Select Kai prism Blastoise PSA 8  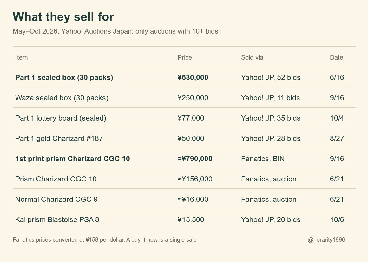57,220
